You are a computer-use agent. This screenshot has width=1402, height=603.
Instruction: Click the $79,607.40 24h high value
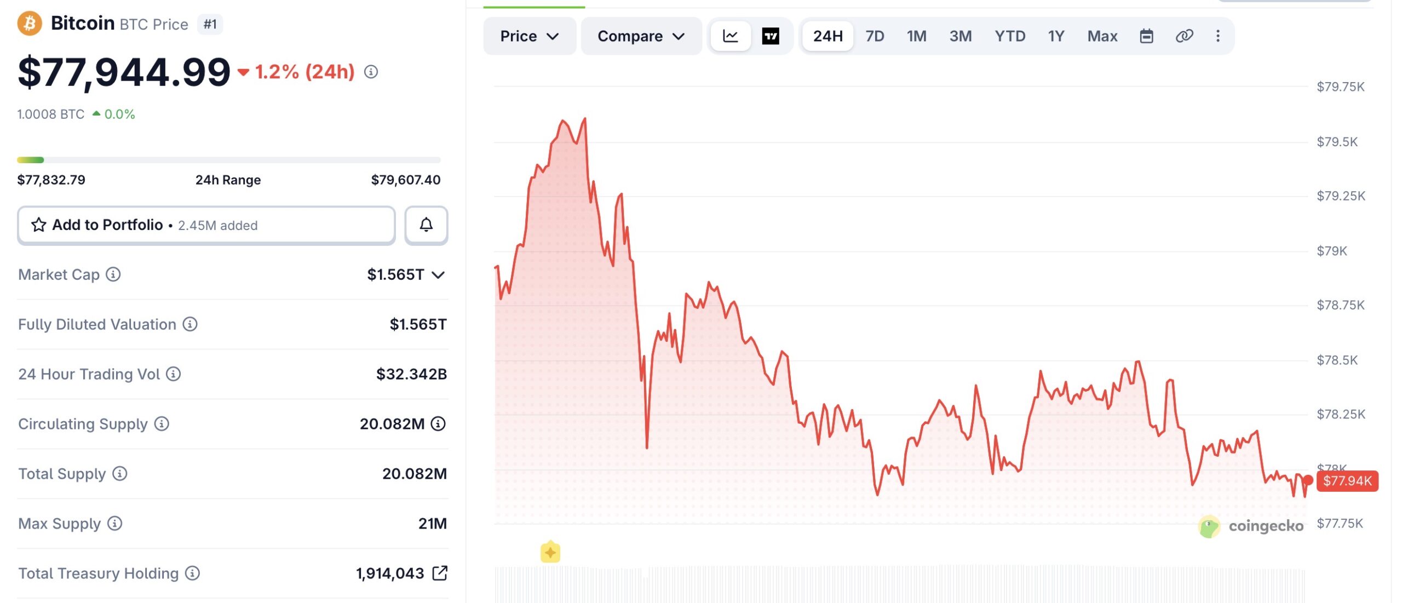[x=406, y=180]
